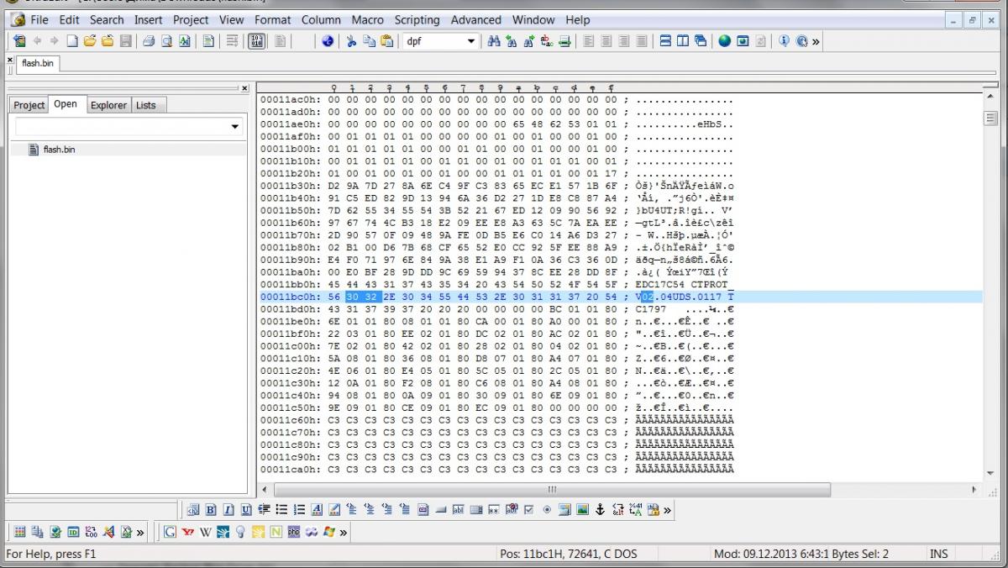Click the HTML Bold B icon
The width and height of the screenshot is (1008, 568).
pos(211,509)
